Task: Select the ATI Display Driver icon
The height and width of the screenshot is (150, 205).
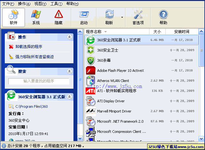Action: pyautogui.click(x=91, y=101)
